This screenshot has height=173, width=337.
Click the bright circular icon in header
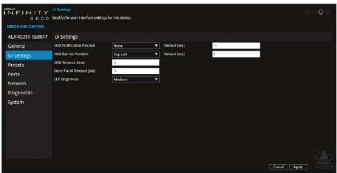(321, 12)
